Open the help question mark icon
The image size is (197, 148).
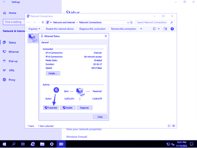pyautogui.click(x=172, y=29)
